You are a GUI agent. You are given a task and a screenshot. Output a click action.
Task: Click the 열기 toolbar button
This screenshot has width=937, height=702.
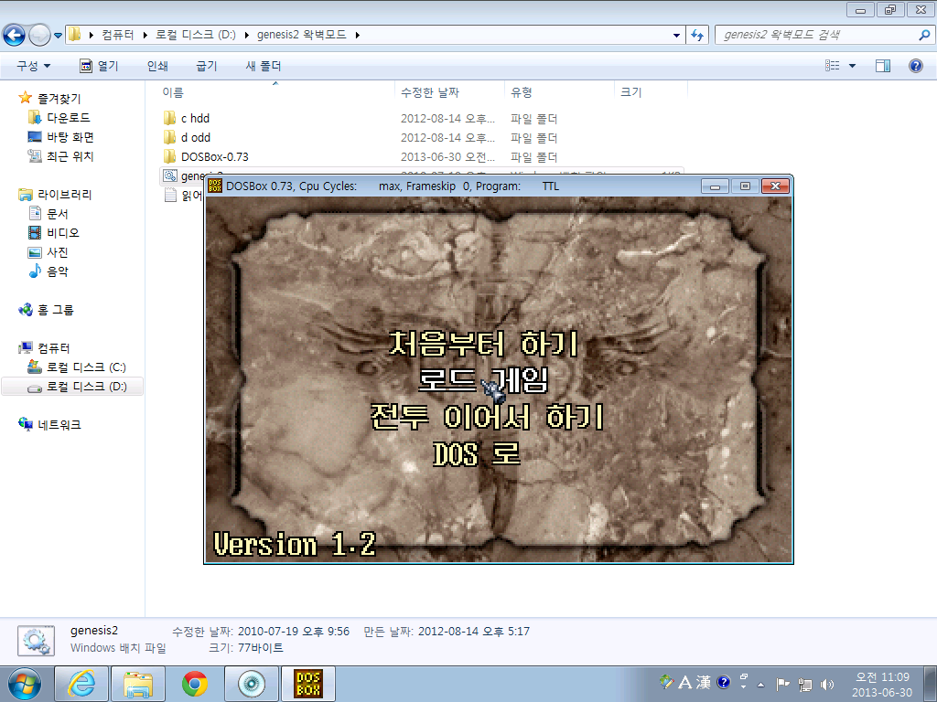tap(99, 66)
